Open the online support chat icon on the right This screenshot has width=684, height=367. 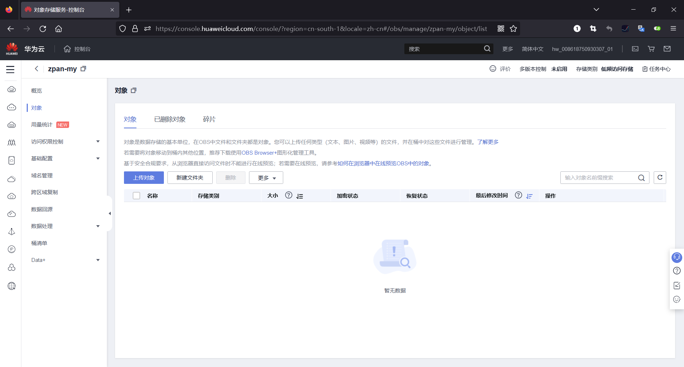click(x=677, y=257)
